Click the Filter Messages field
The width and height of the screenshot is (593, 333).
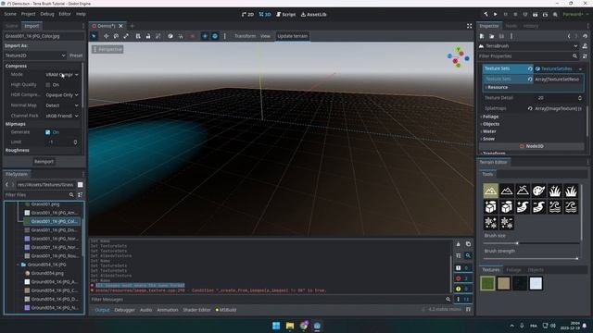(x=271, y=300)
